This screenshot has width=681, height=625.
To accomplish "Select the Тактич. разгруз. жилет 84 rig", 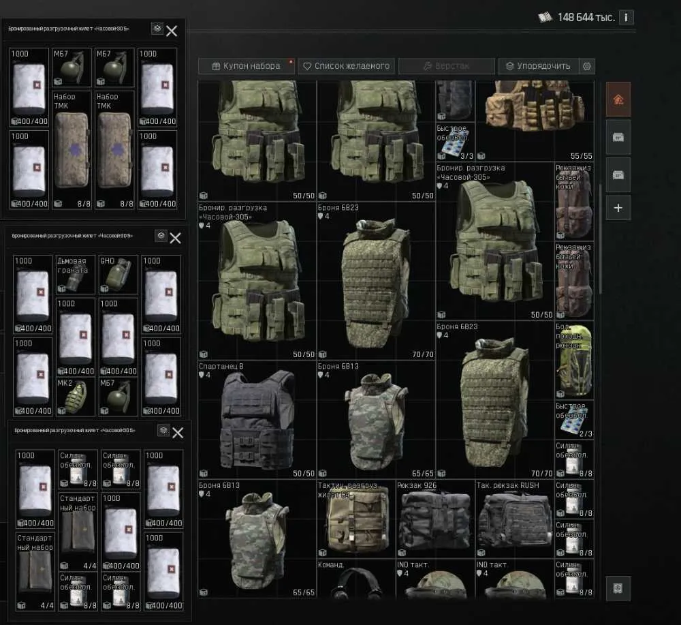I will point(356,519).
